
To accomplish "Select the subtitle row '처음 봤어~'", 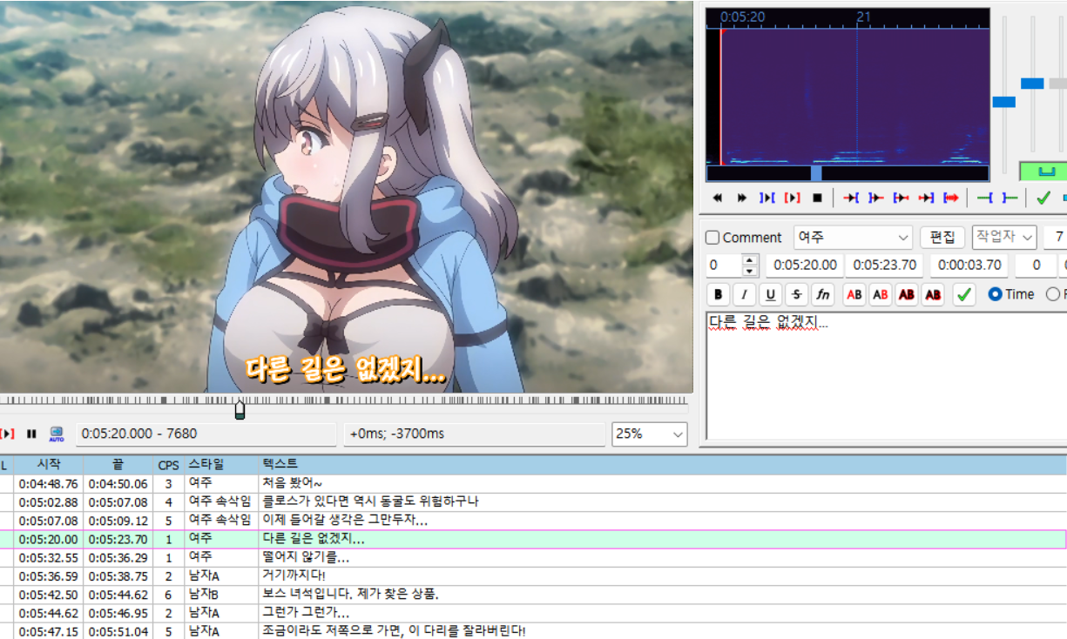I will click(533, 483).
